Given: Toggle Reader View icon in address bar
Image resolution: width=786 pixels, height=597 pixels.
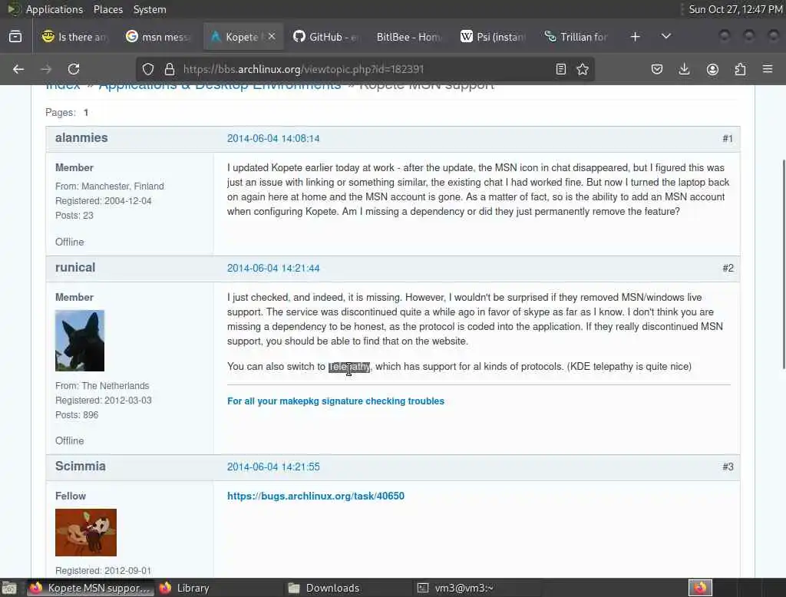Looking at the screenshot, I should tap(561, 69).
